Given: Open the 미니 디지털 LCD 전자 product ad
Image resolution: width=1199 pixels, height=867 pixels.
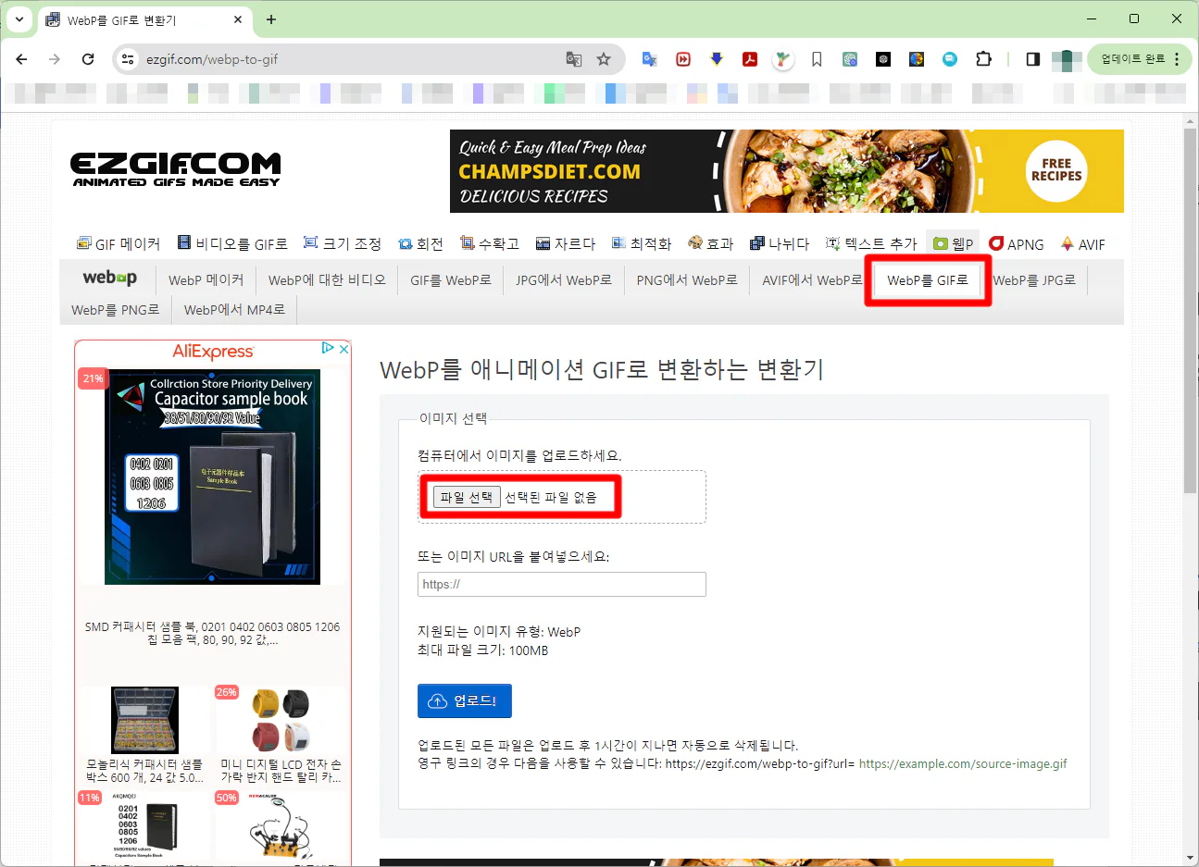Looking at the screenshot, I should 281,735.
